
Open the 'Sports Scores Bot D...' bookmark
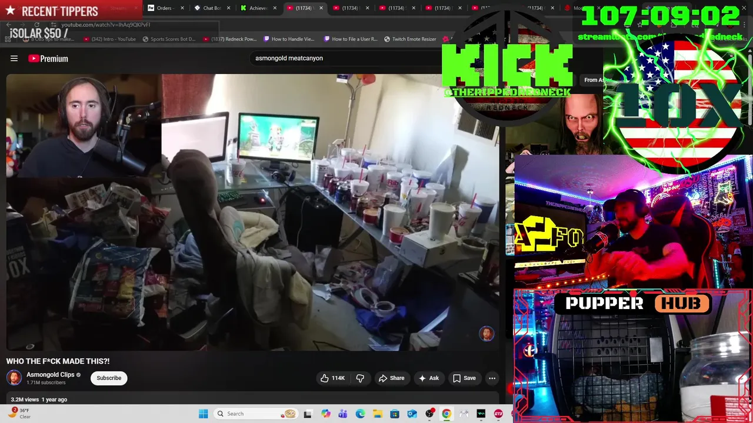(x=169, y=39)
